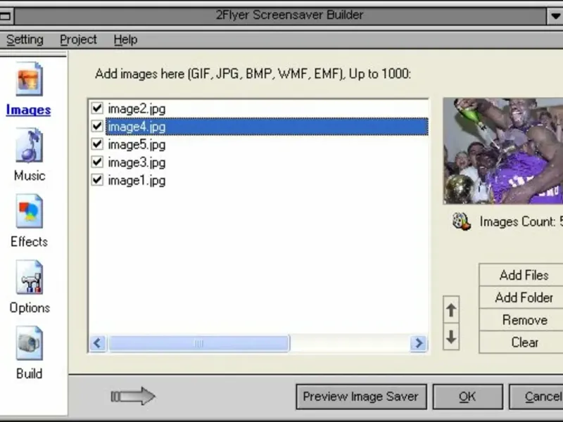
Task: Open the title bar dropdown arrow
Action: pyautogui.click(x=555, y=15)
